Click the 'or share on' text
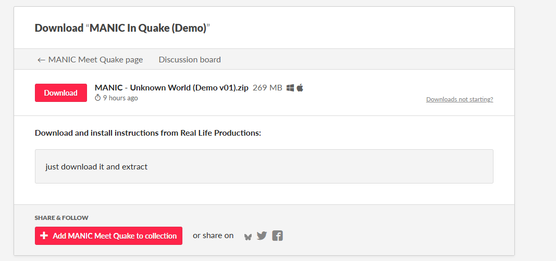Image resolution: width=556 pixels, height=261 pixels. pyautogui.click(x=213, y=236)
